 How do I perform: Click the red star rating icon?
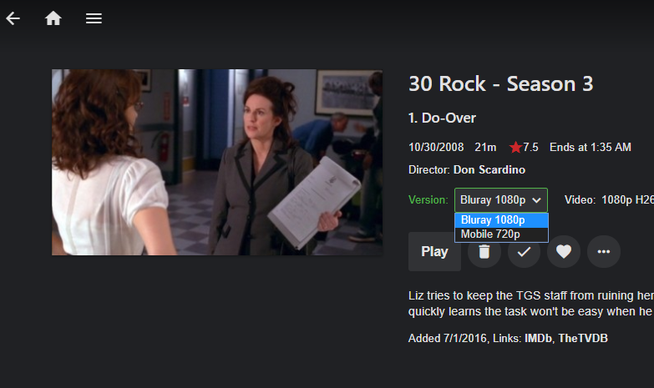[x=515, y=147]
